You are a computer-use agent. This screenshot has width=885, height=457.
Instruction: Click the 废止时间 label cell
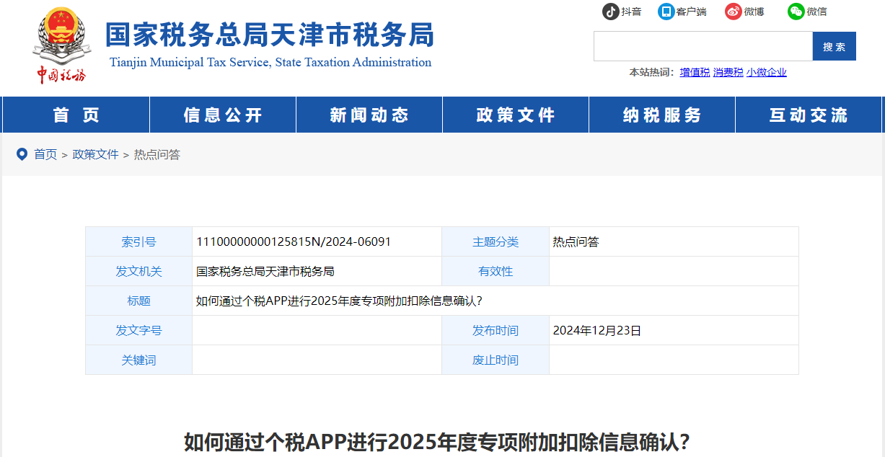click(x=496, y=360)
